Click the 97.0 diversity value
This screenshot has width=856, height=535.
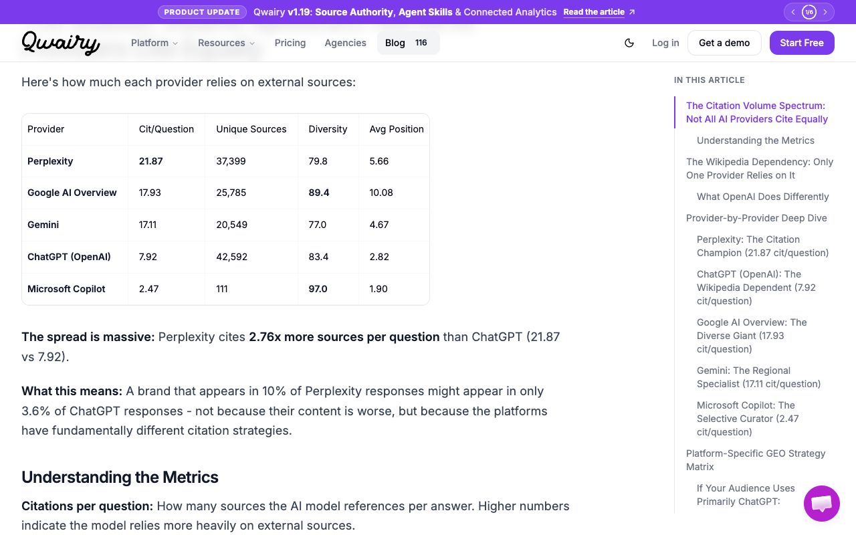point(318,289)
